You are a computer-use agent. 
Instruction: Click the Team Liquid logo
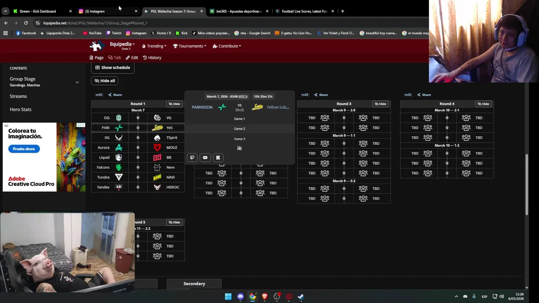coord(119,157)
